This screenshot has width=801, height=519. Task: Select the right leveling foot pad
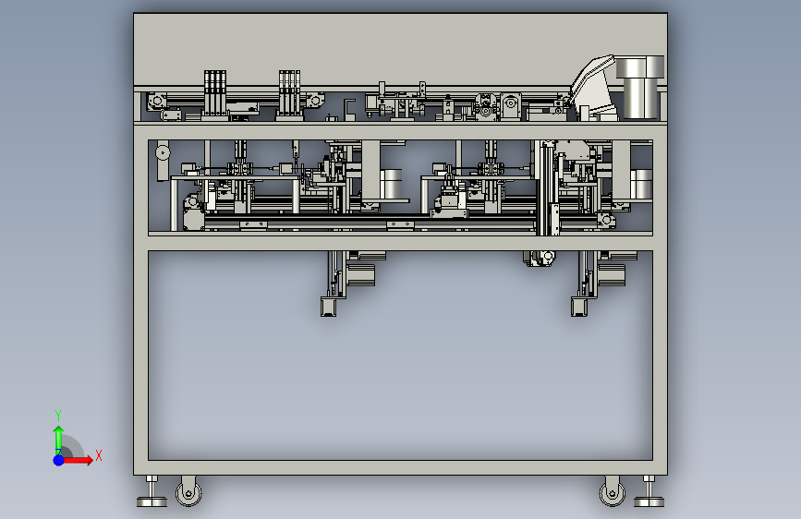click(x=649, y=502)
